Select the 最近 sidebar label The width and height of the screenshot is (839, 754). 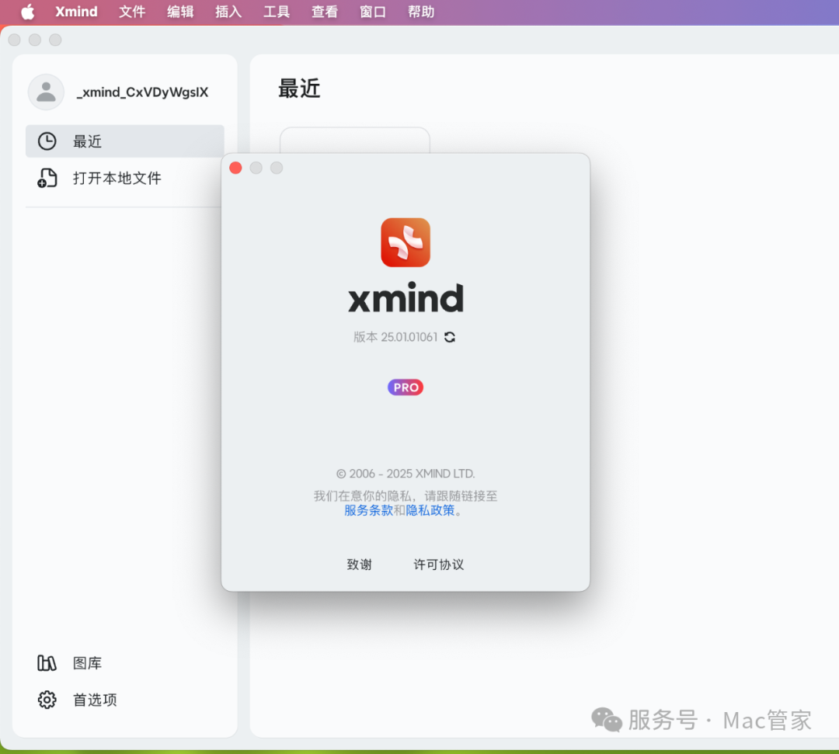[87, 141]
